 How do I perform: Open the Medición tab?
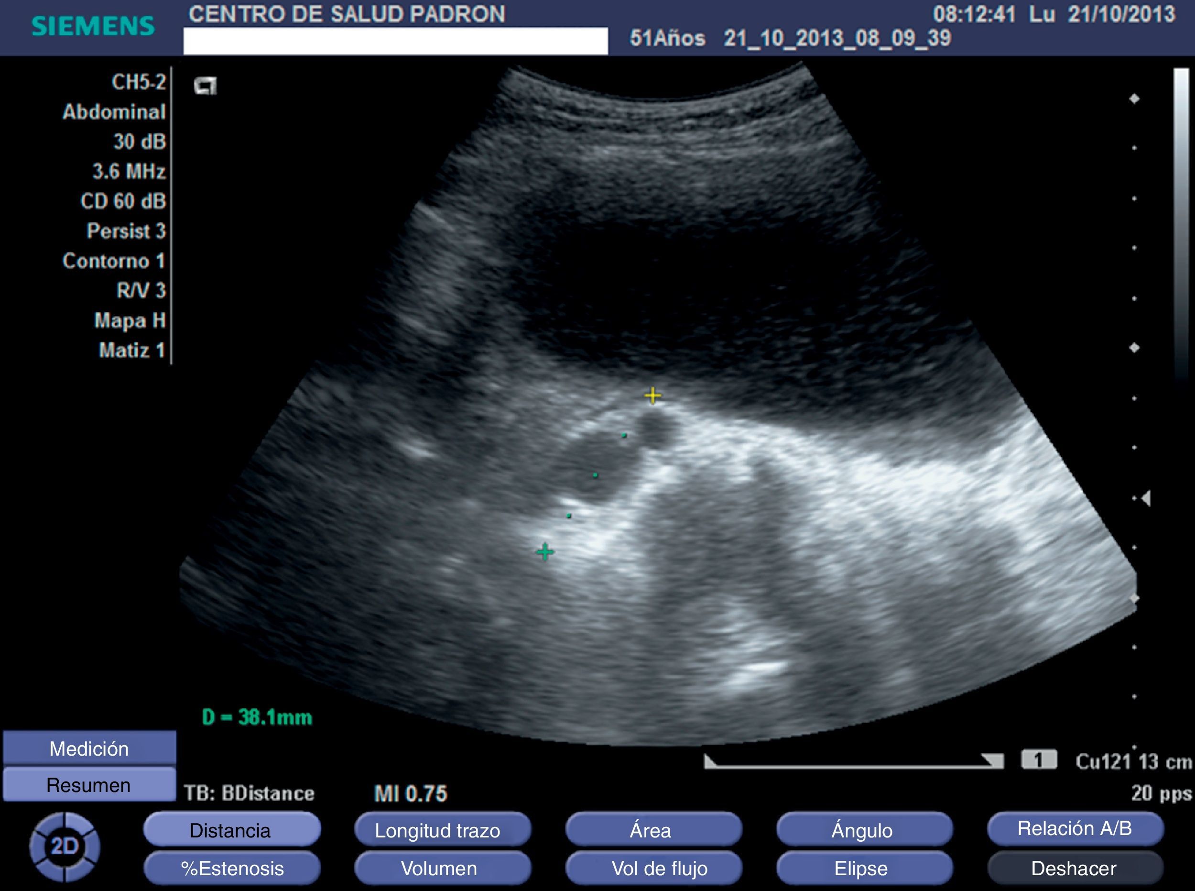[89, 748]
